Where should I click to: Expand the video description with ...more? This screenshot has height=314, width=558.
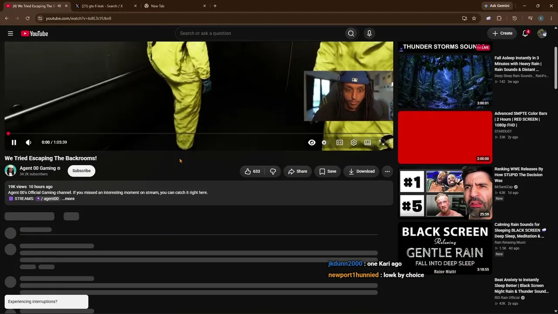[68, 198]
